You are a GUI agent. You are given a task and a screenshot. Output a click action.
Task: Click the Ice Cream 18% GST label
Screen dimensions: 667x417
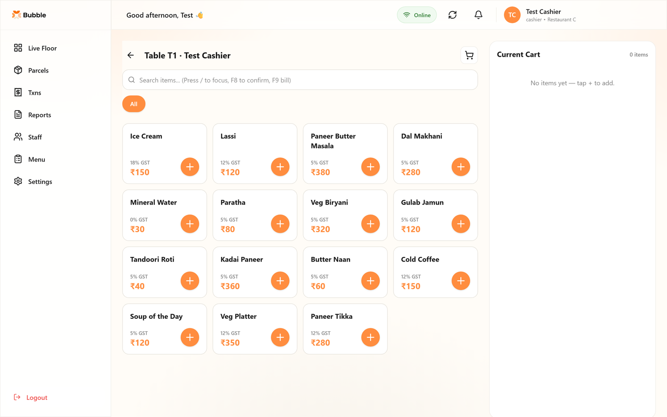click(140, 163)
